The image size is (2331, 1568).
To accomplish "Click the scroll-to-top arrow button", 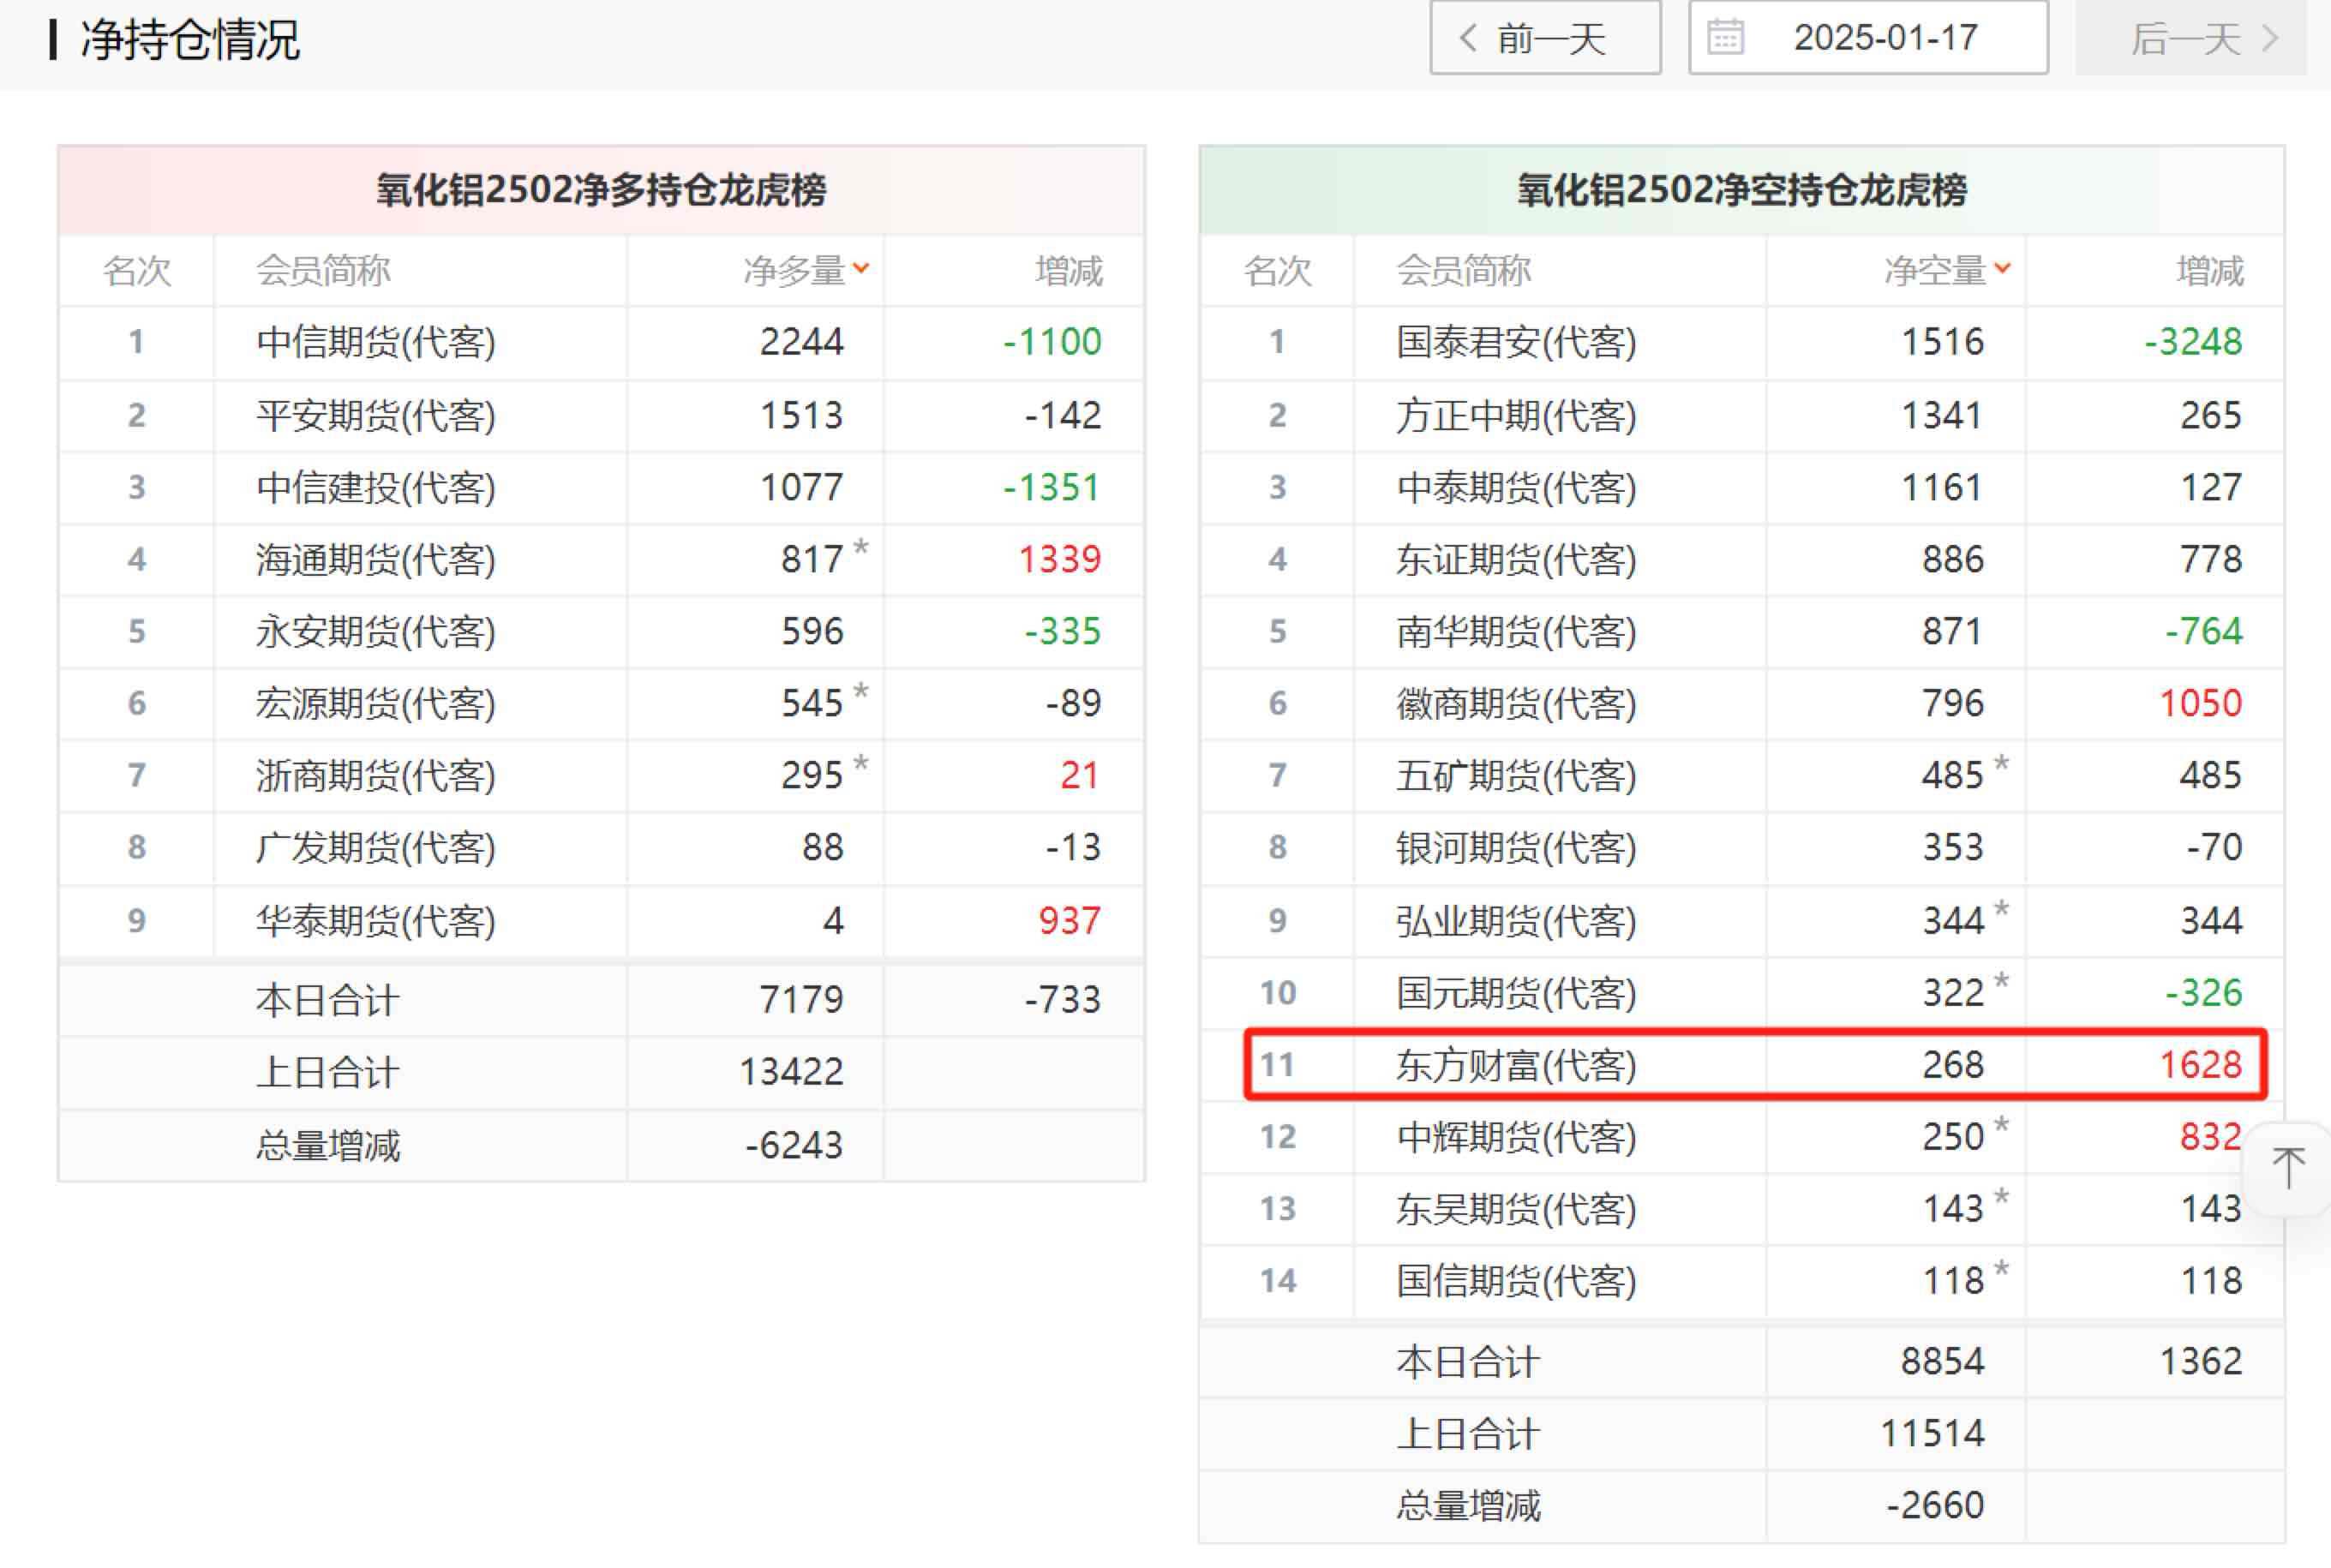I will [x=2288, y=1168].
